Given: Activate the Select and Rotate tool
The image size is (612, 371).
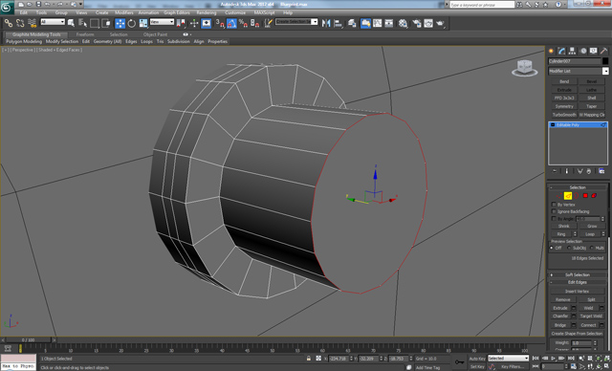Looking at the screenshot, I should pyautogui.click(x=132, y=23).
